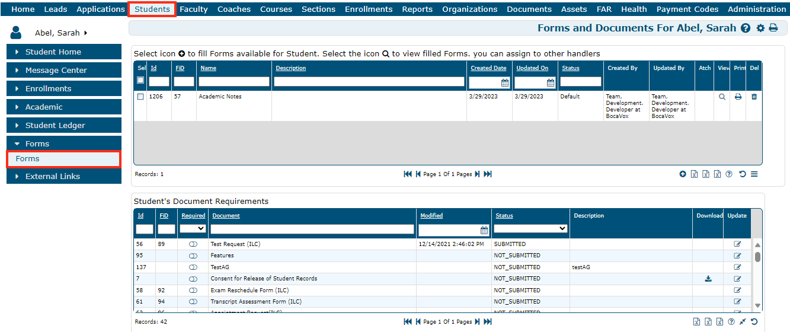Open help icon beside page title
Viewport: 790px width, 332px height.
click(746, 28)
